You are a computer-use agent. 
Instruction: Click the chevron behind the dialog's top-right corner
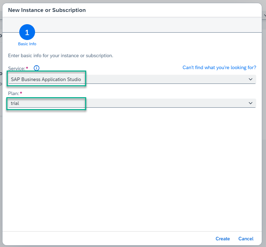tap(264, 16)
